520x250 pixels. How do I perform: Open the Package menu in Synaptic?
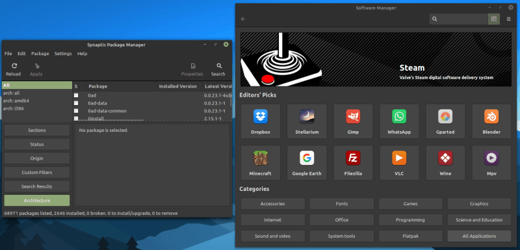click(x=40, y=54)
